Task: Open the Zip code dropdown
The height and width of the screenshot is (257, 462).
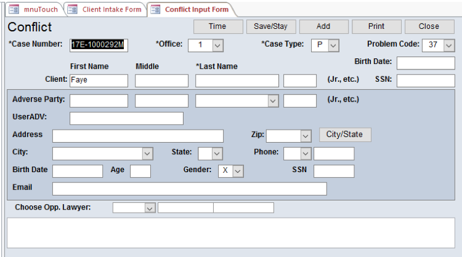Action: click(306, 136)
